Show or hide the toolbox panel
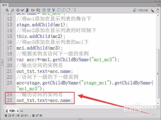 tap(74, 10)
